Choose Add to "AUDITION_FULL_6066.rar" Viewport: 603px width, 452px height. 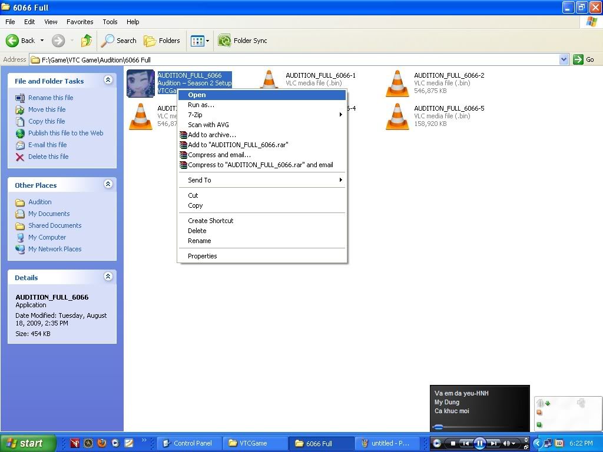[x=262, y=145]
